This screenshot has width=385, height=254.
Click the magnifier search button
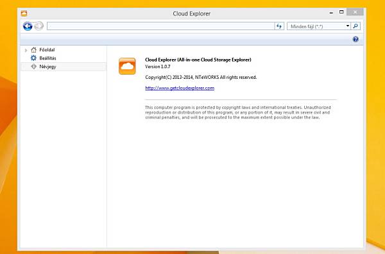click(x=355, y=26)
